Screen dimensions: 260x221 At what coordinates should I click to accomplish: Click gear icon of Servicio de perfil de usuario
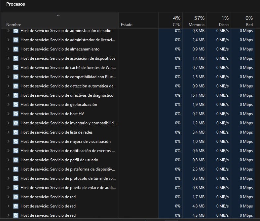coord(16,160)
